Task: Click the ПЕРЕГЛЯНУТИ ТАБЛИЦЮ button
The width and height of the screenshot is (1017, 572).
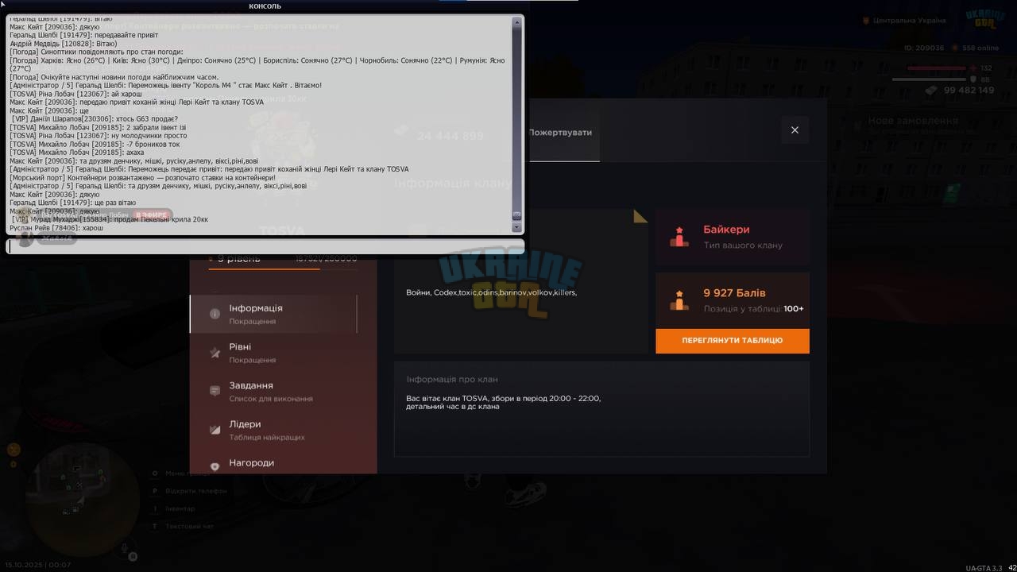Action: coord(733,341)
